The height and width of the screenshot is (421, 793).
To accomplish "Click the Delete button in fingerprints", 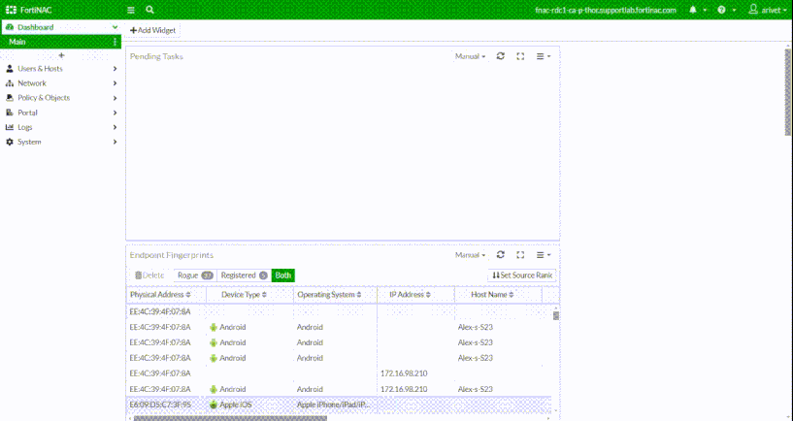I will [x=149, y=275].
